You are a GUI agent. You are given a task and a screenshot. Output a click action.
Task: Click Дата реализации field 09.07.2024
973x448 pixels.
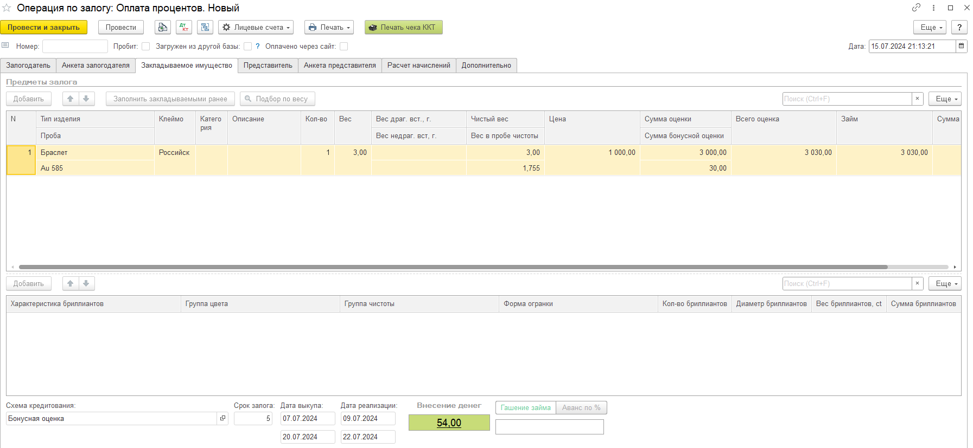pos(368,418)
